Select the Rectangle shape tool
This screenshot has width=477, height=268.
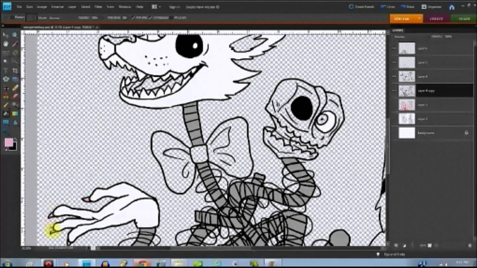(x=6, y=122)
